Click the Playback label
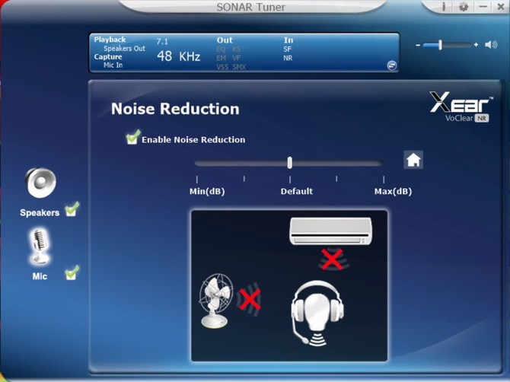The image size is (510, 382). (x=110, y=40)
